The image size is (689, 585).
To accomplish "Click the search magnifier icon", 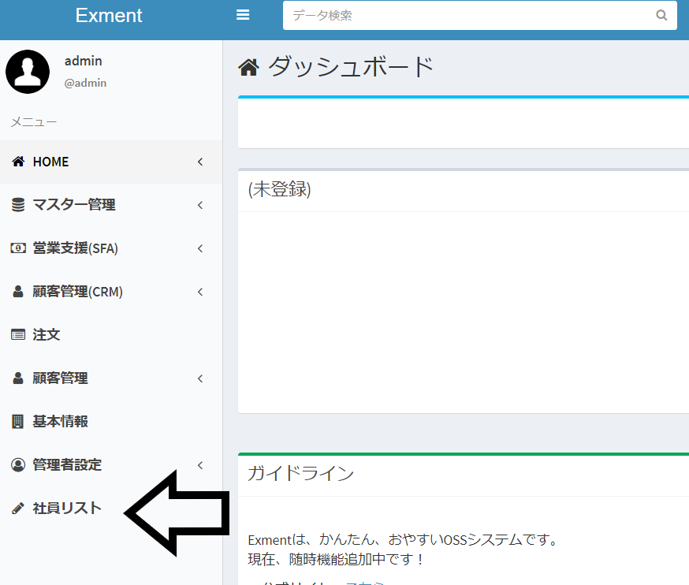I will [x=661, y=16].
